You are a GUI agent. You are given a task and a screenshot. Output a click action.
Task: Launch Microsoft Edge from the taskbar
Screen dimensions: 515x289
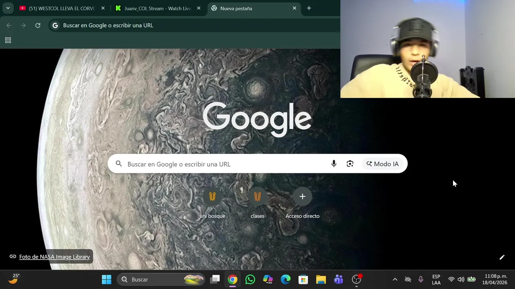286,279
